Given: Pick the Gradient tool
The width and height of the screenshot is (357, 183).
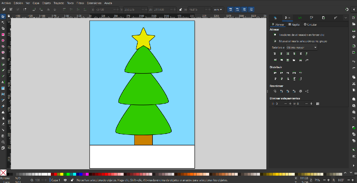Looking at the screenshot, I should click(x=3, y=88).
